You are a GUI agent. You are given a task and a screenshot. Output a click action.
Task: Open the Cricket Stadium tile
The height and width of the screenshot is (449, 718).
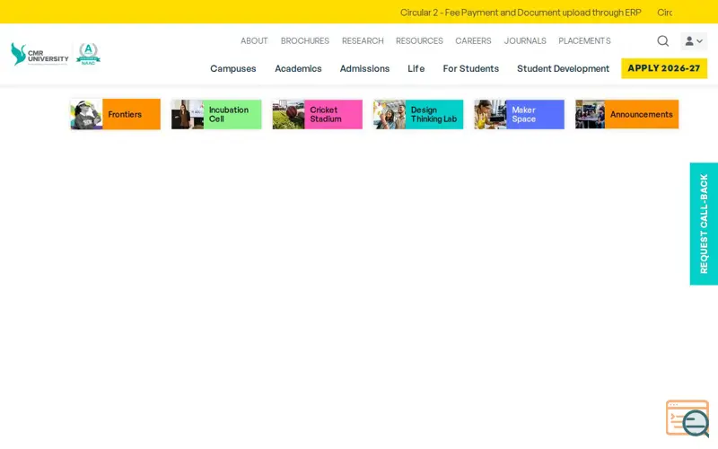click(318, 115)
